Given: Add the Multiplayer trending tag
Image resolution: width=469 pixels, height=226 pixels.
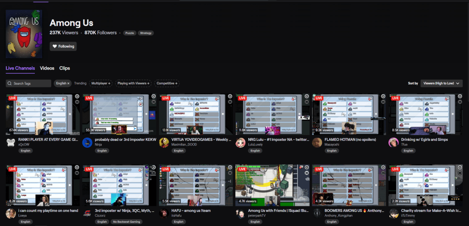Looking at the screenshot, I should [101, 83].
